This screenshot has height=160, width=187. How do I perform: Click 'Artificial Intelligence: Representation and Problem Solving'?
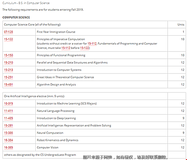click(x=74, y=126)
